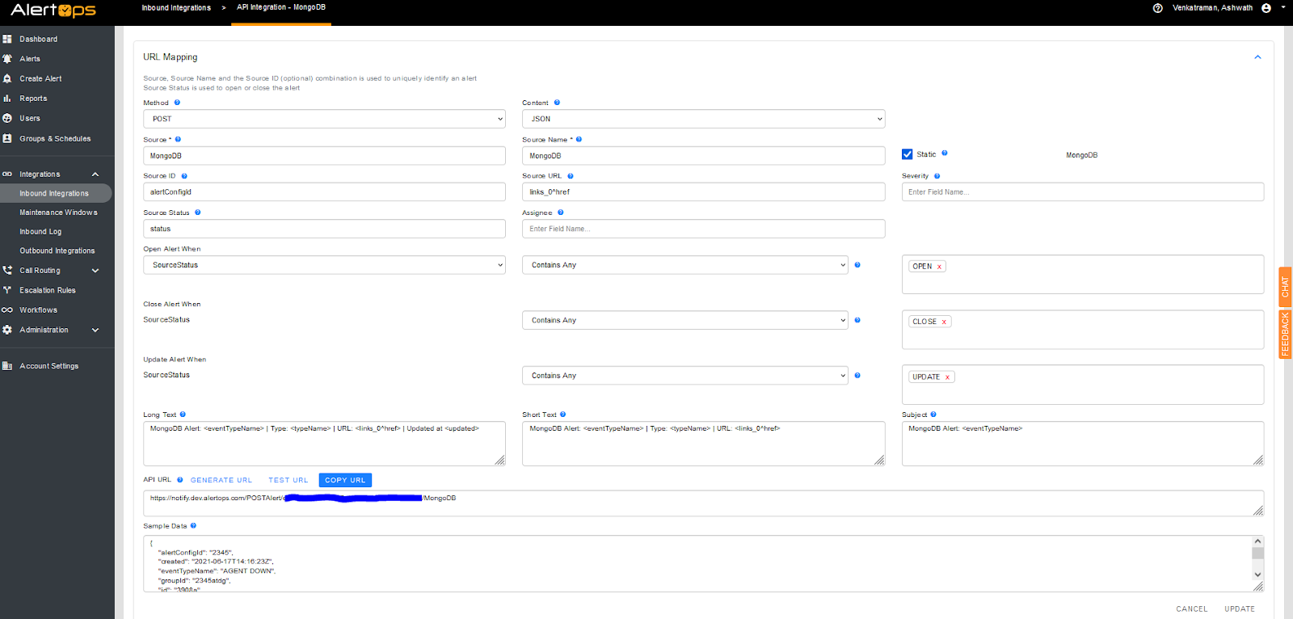Click the COPY URL button

point(345,480)
